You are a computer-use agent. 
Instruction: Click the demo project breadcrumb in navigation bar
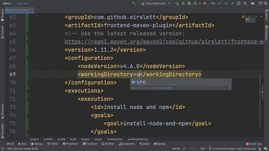click(x=6, y=3)
